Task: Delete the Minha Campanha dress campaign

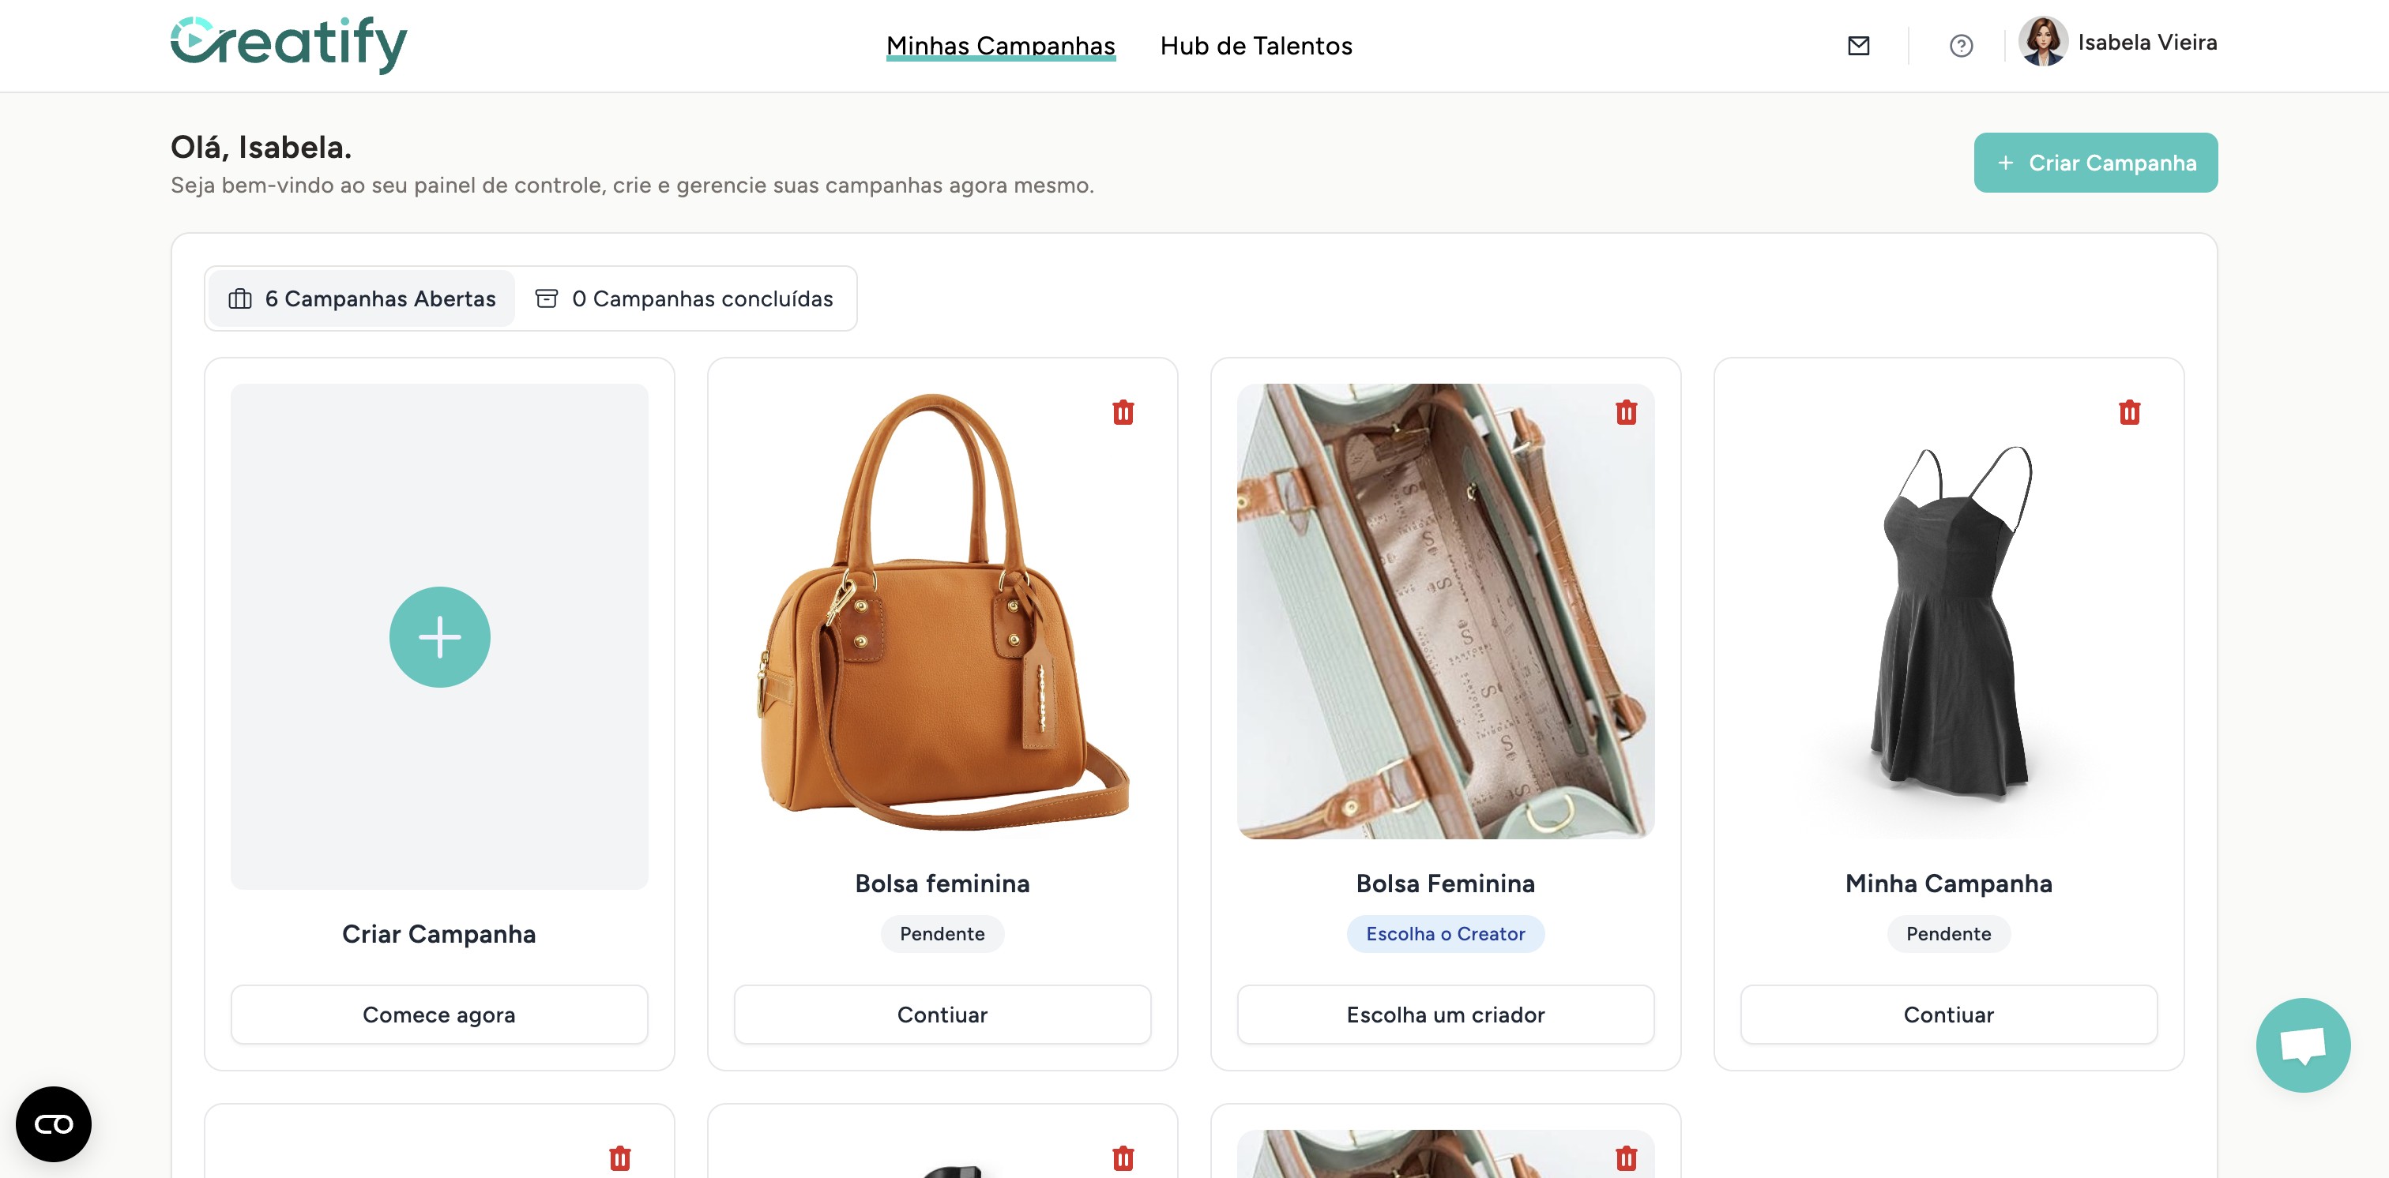Action: (x=2129, y=412)
